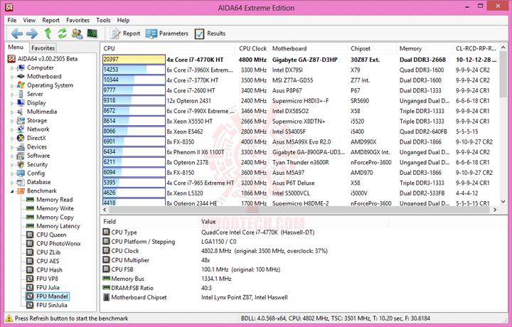Viewport: 512px width, 327px height.
Task: Click the Back navigation arrow
Action: pyautogui.click(x=16, y=33)
